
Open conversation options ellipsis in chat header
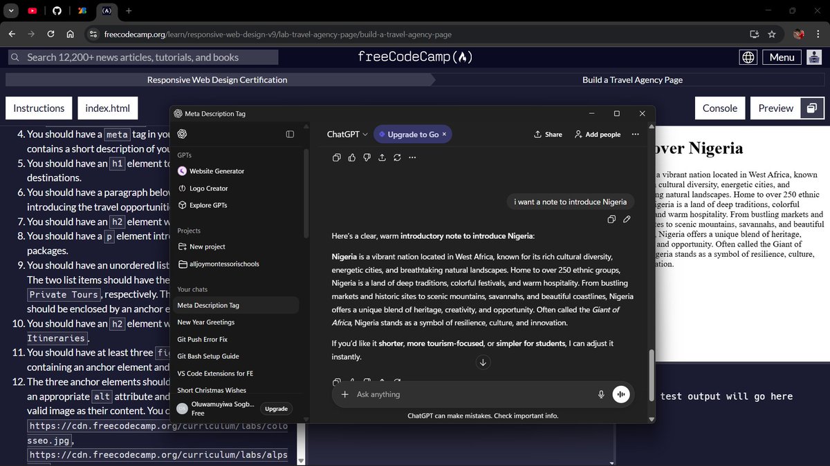(635, 135)
